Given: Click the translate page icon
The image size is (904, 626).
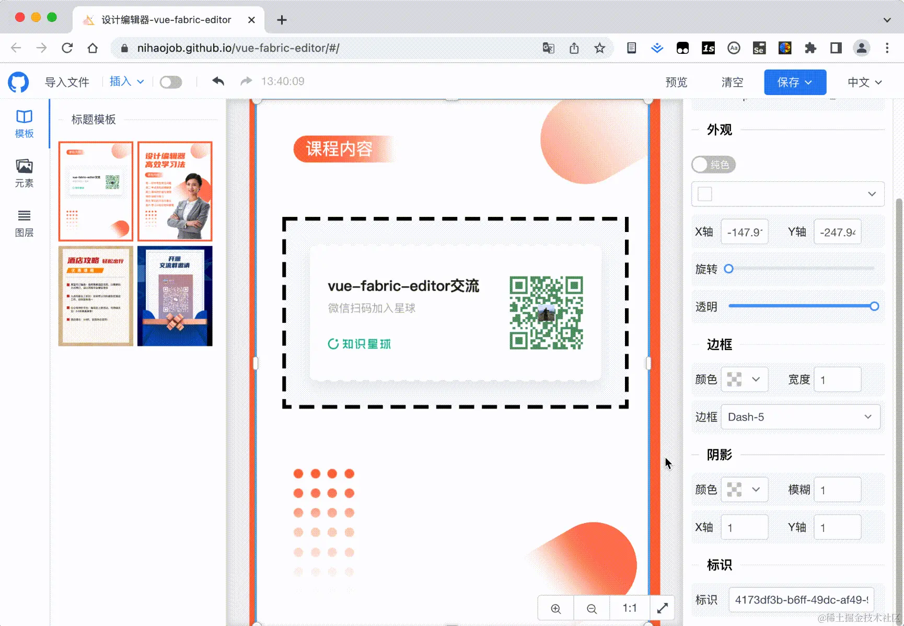Looking at the screenshot, I should point(548,48).
